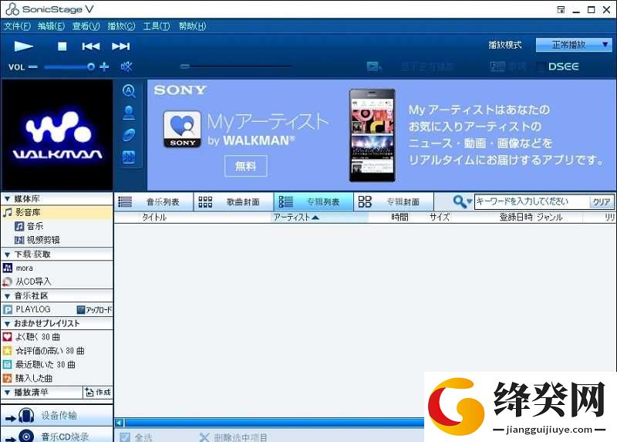Click the アップロード button
Image resolution: width=617 pixels, height=442 pixels.
(94, 310)
